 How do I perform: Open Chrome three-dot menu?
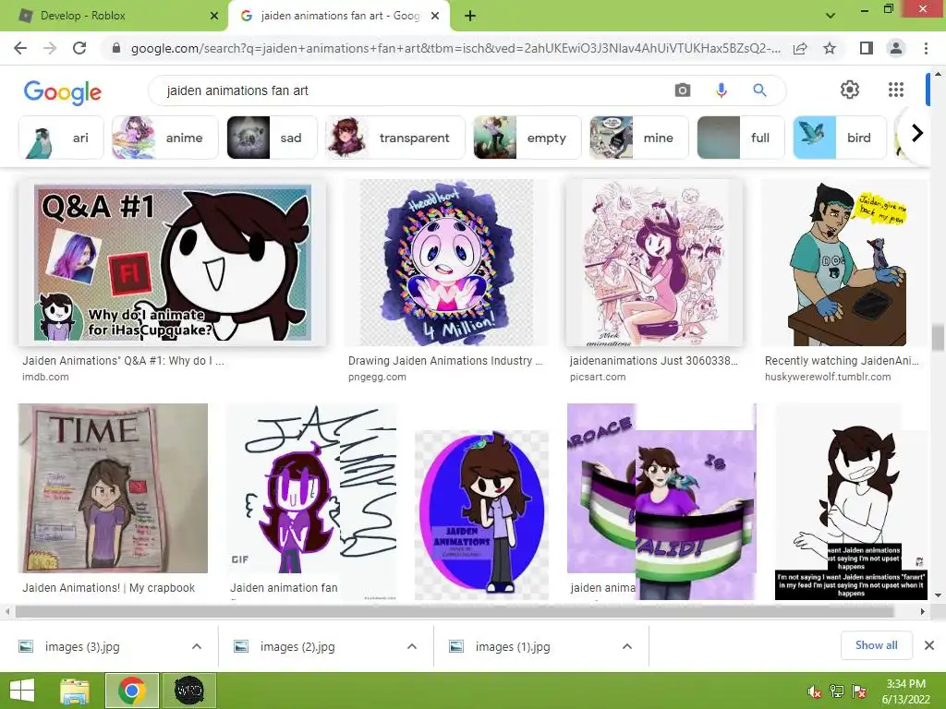(x=926, y=48)
